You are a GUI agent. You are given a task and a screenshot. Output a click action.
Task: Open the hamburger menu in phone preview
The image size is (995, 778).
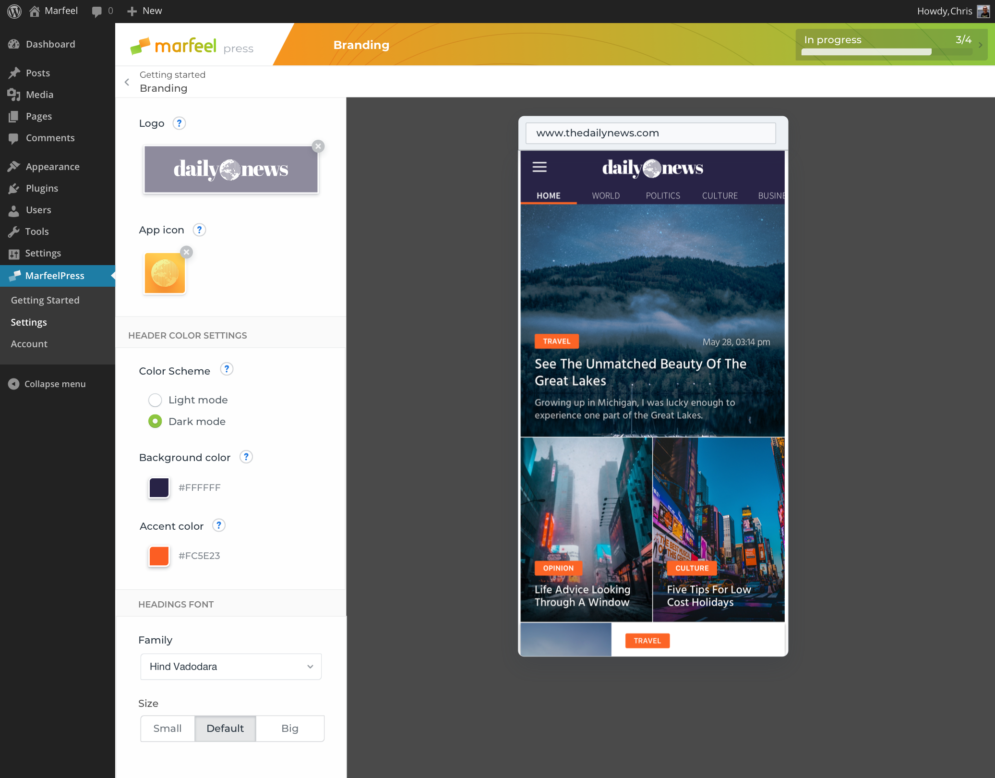(x=539, y=167)
